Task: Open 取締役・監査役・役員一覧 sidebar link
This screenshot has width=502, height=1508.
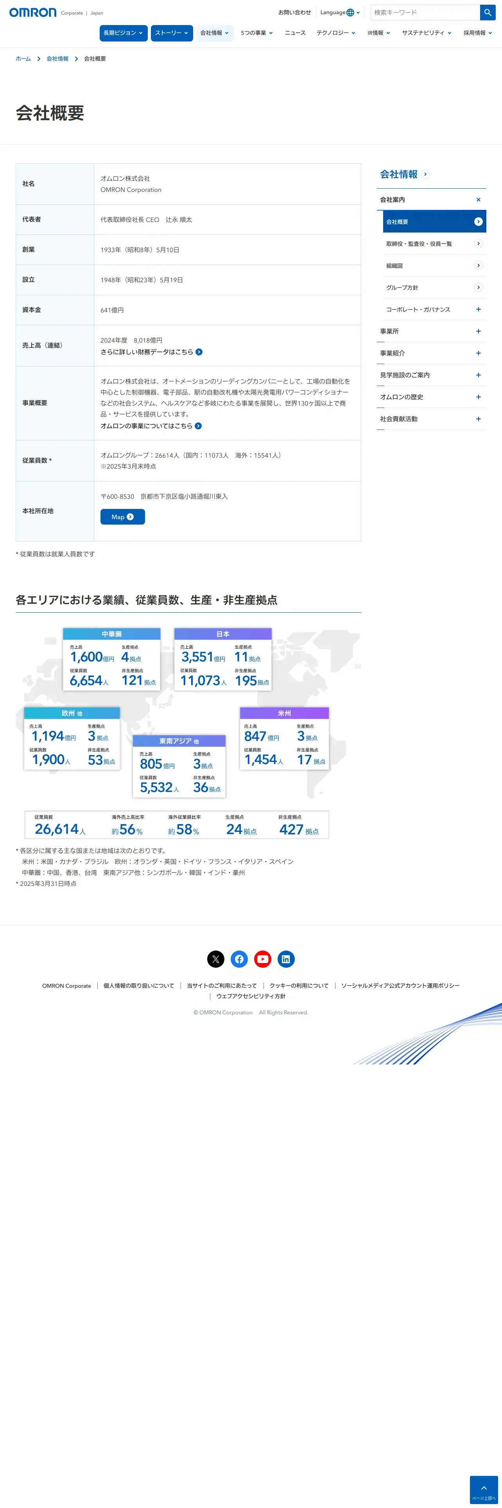Action: pos(419,244)
